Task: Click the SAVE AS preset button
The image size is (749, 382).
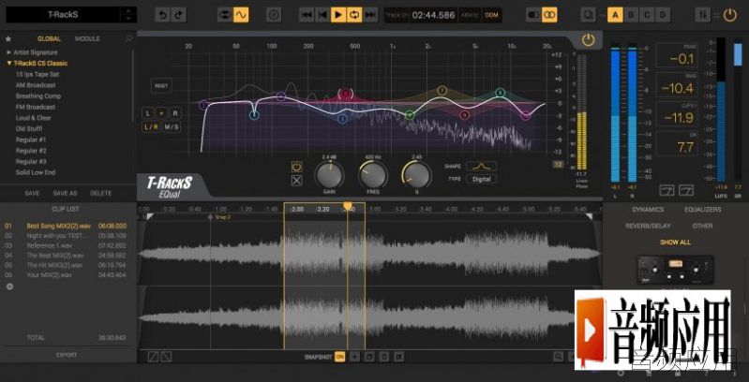Action: pyautogui.click(x=65, y=193)
